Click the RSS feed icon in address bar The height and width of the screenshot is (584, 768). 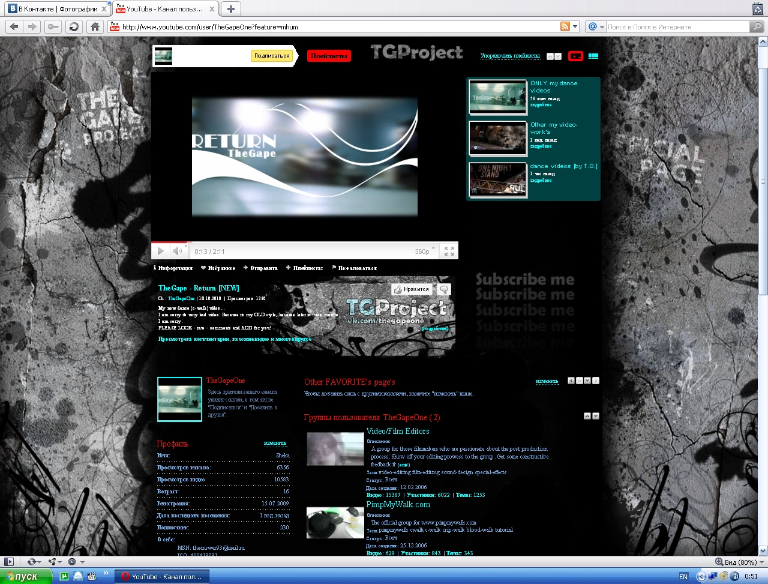pos(565,26)
